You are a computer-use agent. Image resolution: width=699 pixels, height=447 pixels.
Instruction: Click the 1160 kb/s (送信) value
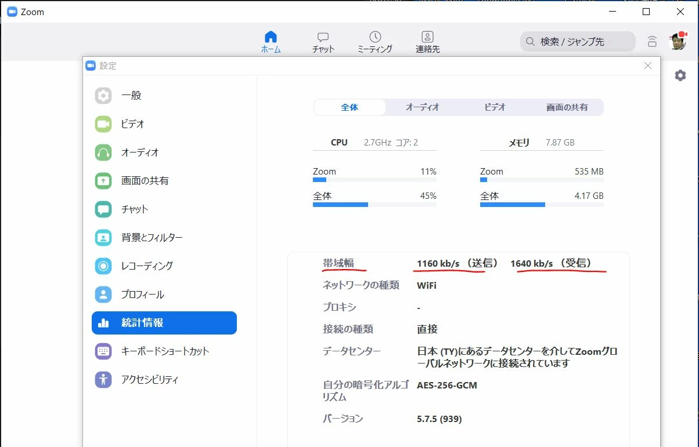pos(457,263)
